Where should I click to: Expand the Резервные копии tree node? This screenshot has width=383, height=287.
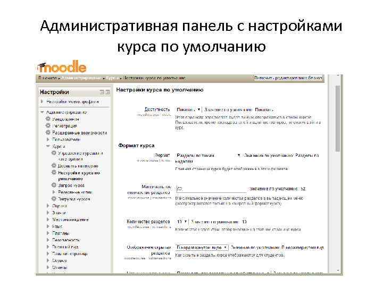(x=54, y=192)
